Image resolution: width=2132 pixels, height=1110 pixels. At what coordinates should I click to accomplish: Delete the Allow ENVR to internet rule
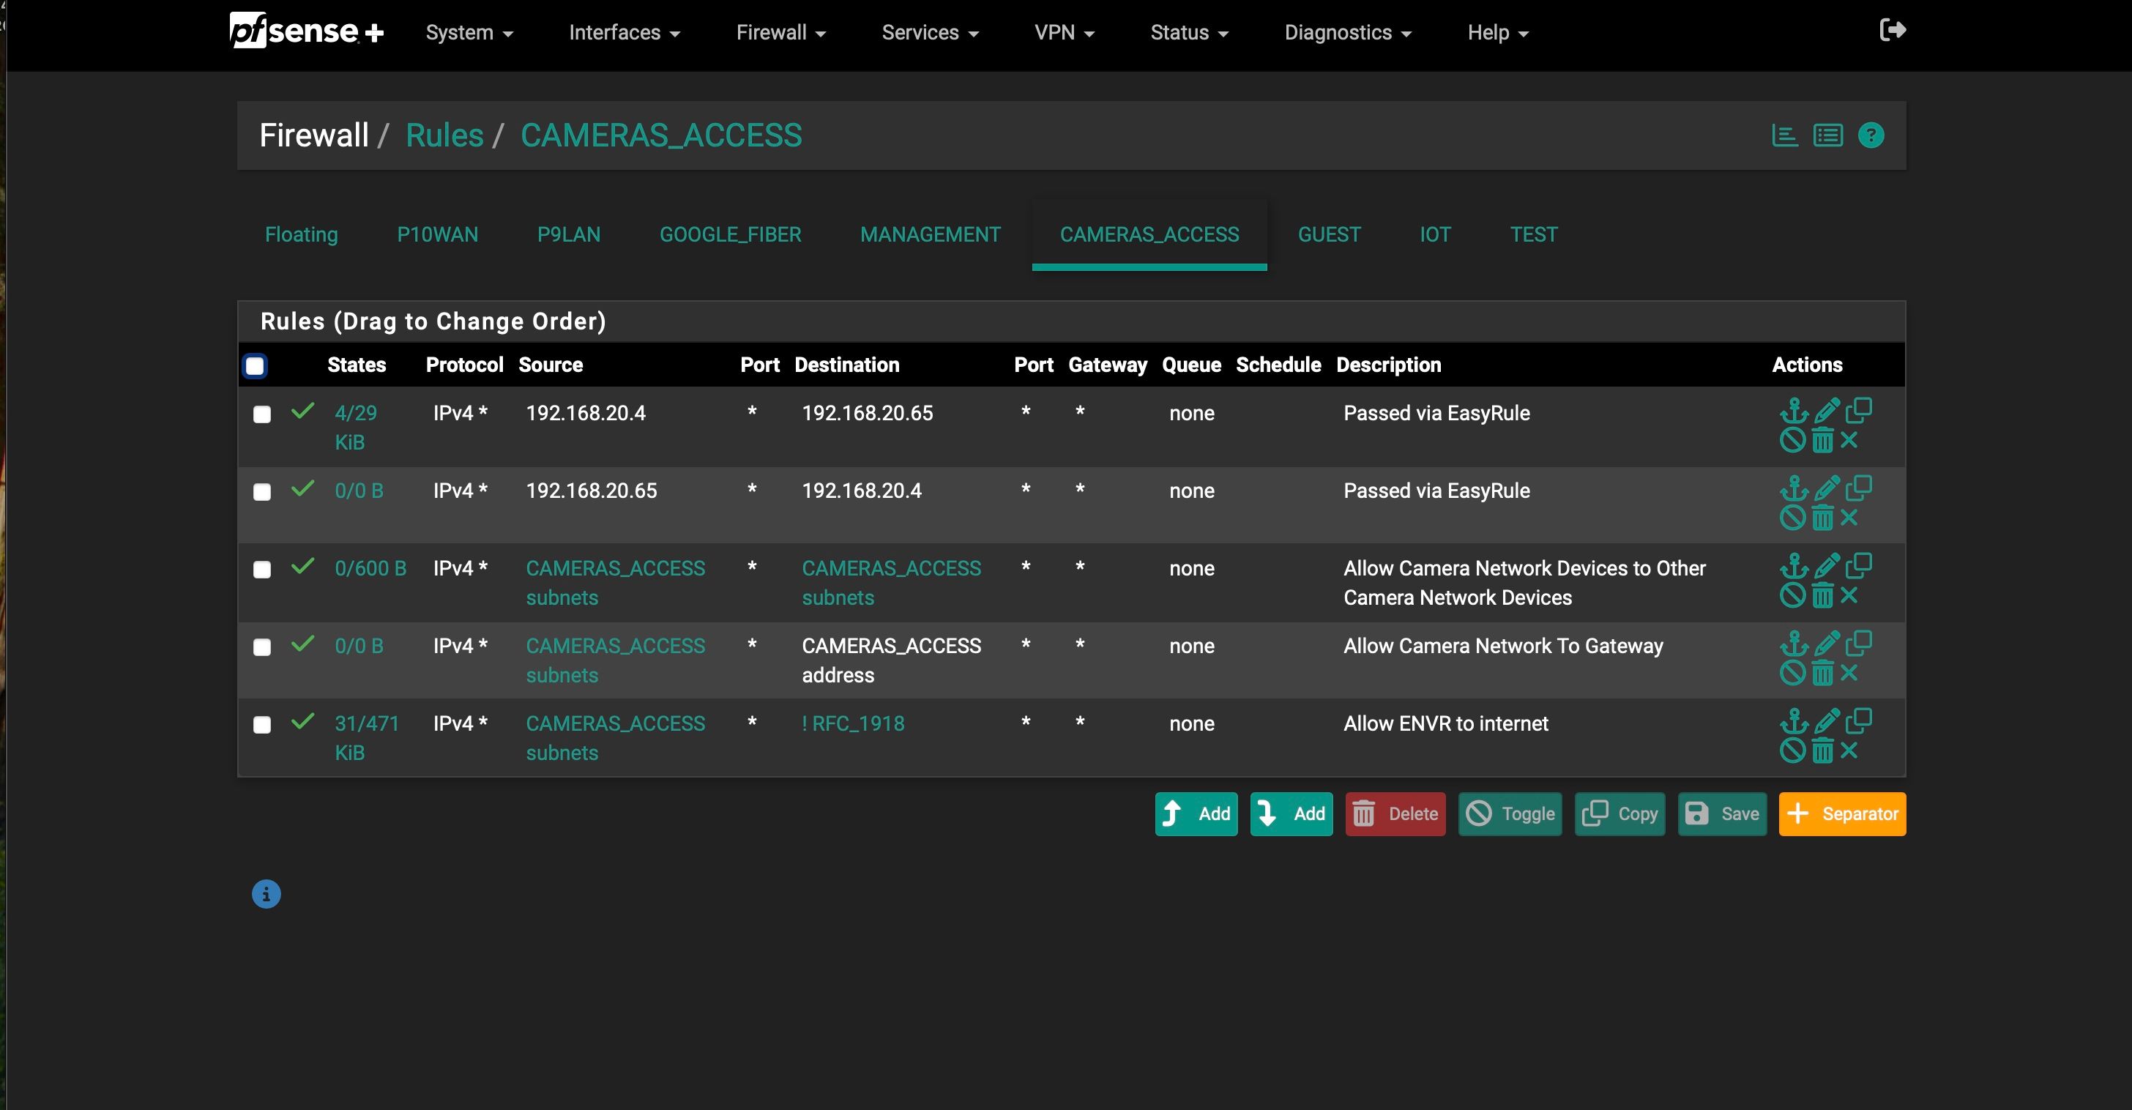(1822, 750)
